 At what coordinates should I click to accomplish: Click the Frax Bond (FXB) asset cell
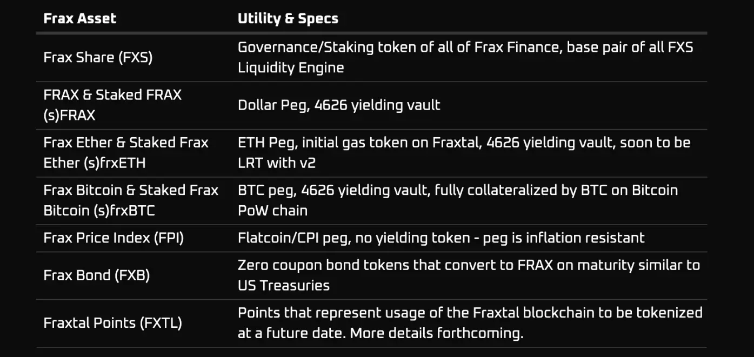pos(96,275)
